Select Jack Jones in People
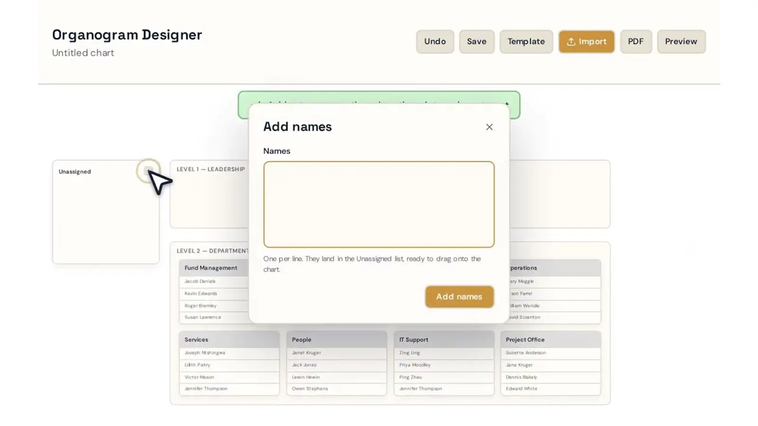Viewport: 758px width, 426px height. pyautogui.click(x=336, y=365)
